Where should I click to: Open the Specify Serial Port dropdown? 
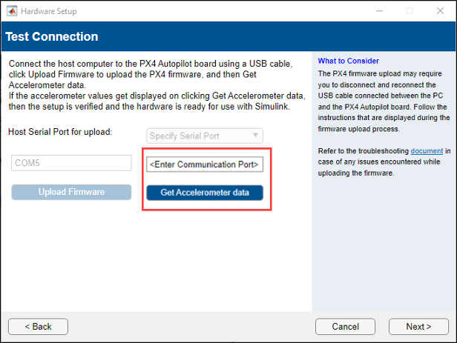(204, 136)
